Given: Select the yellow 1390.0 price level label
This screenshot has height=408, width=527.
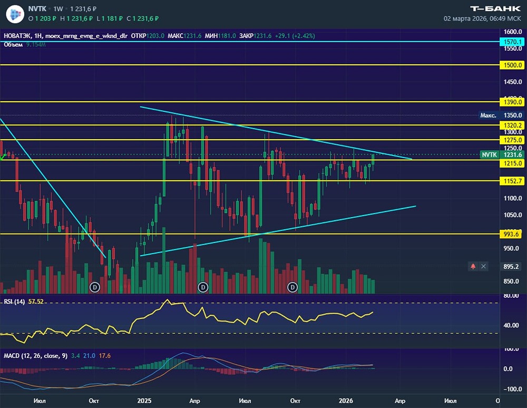Looking at the screenshot, I should coord(512,102).
